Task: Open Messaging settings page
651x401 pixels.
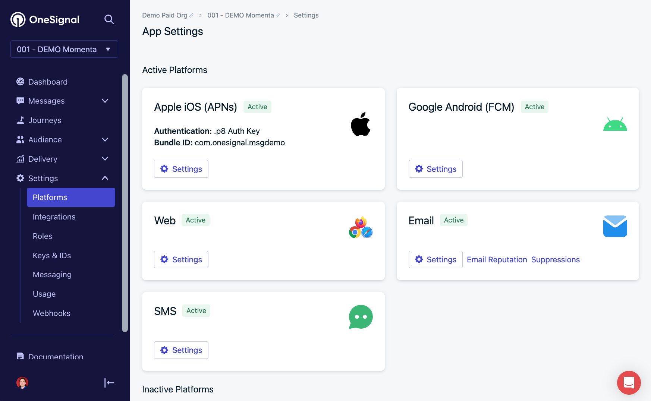Action: [x=52, y=275]
